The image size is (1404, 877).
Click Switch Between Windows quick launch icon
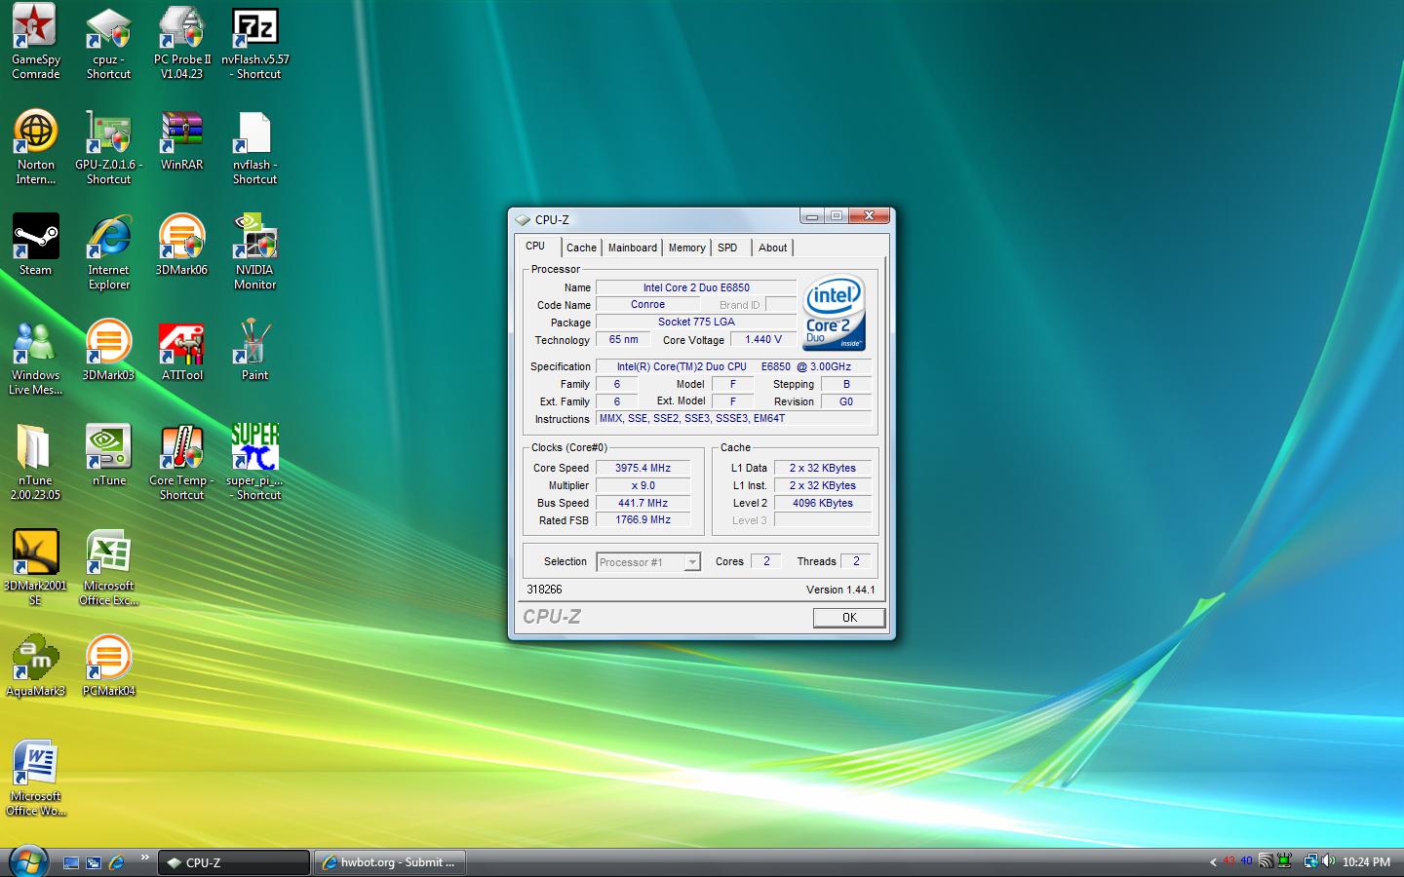94,862
